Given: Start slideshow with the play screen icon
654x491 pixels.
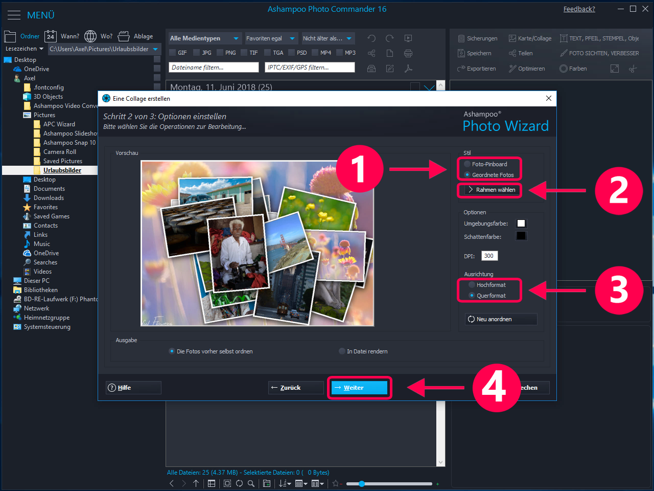Looking at the screenshot, I should click(408, 38).
